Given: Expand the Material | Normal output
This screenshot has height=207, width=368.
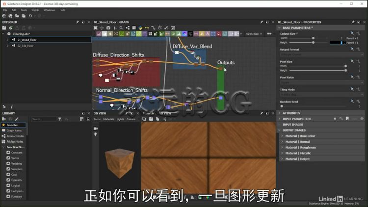Looking at the screenshot, I should (x=282, y=142).
